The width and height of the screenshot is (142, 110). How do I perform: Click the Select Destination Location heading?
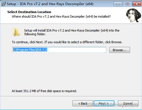29,12
